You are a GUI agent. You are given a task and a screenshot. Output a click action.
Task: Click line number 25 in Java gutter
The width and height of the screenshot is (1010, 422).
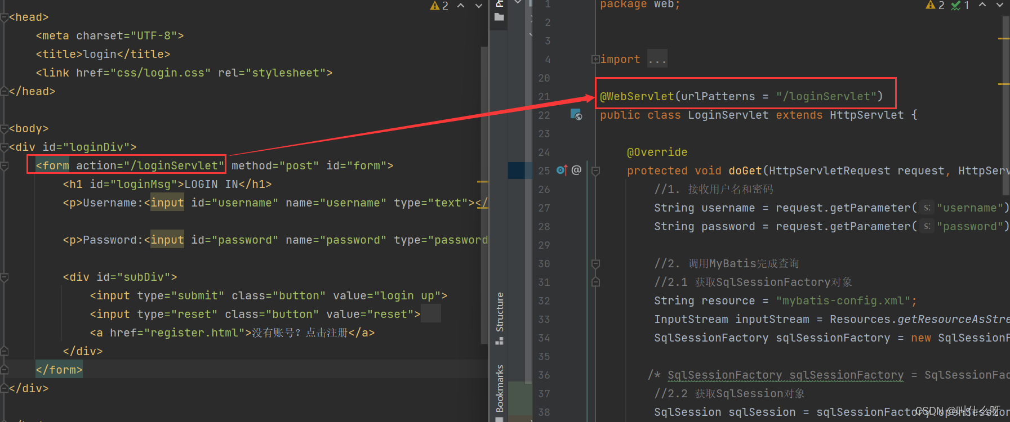click(x=544, y=170)
